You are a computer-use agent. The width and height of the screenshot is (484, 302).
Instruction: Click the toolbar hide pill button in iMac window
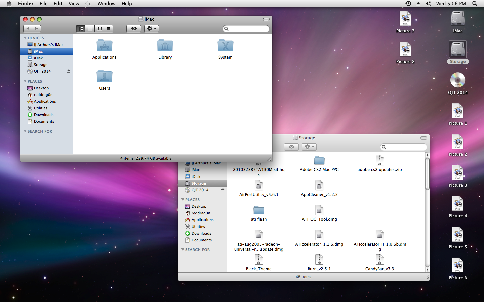tap(266, 19)
